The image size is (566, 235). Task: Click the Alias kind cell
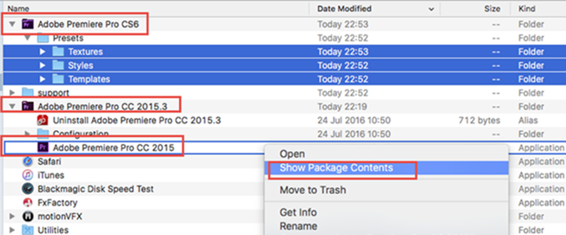[x=528, y=120]
